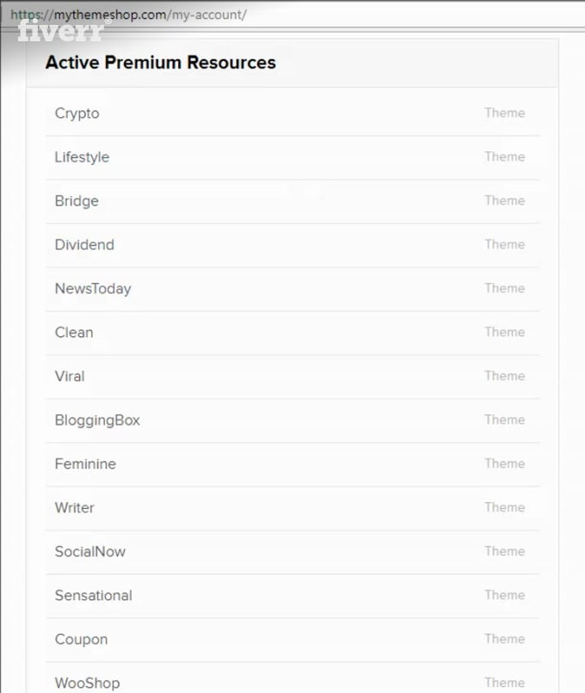Select the Writer theme entry
This screenshot has width=585, height=693.
click(292, 508)
